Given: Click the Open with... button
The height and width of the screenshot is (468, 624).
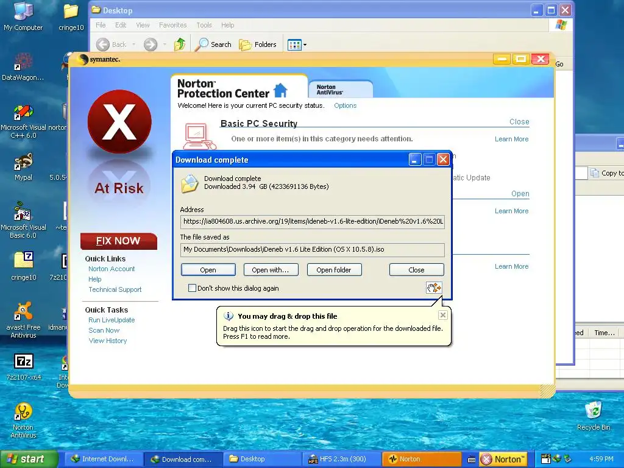Looking at the screenshot, I should [271, 270].
